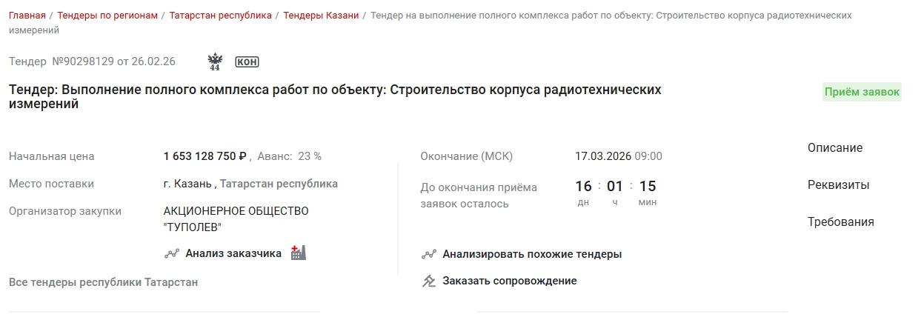Click the Татарстан республика delivery place link
The image size is (924, 320).
tap(279, 184)
